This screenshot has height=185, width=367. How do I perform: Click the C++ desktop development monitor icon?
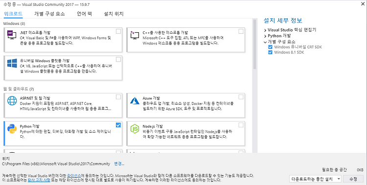coord(135,35)
